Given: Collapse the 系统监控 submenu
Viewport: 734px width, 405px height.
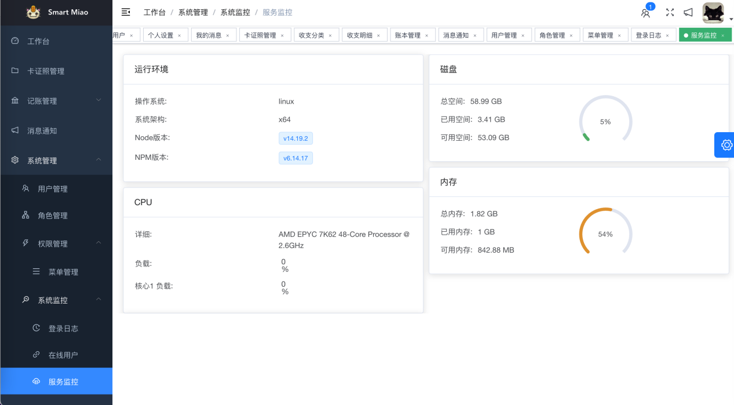Looking at the screenshot, I should click(61, 300).
